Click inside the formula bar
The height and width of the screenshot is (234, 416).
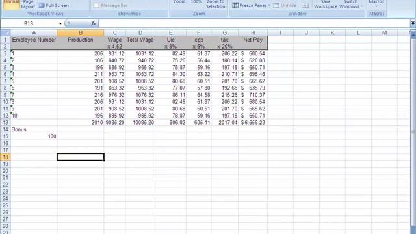coord(253,23)
